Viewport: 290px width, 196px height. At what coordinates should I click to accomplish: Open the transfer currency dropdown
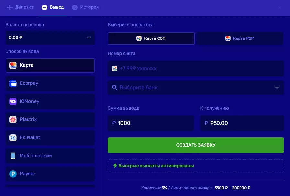pos(50,38)
